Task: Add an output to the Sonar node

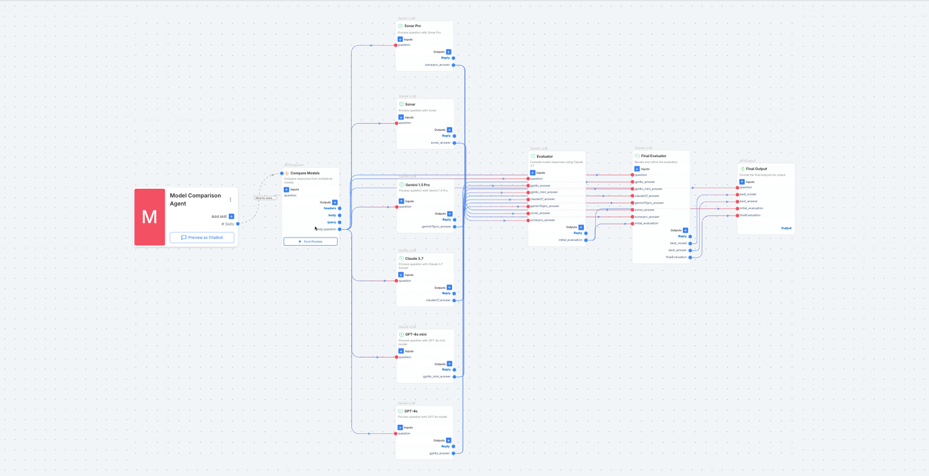Action: click(450, 130)
